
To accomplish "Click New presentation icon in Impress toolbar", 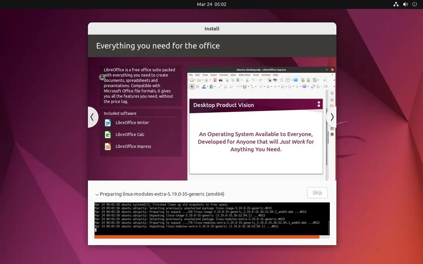I will [x=192, y=80].
